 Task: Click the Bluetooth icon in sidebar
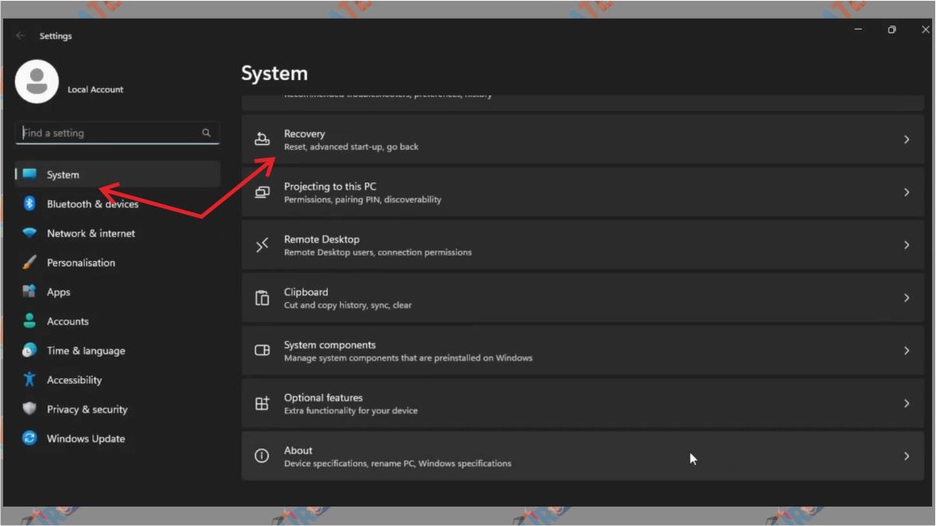point(30,204)
